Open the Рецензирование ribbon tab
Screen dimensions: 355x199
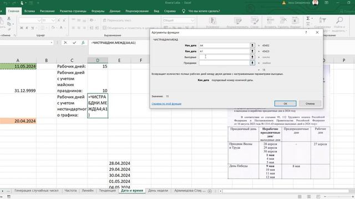[x=137, y=11]
